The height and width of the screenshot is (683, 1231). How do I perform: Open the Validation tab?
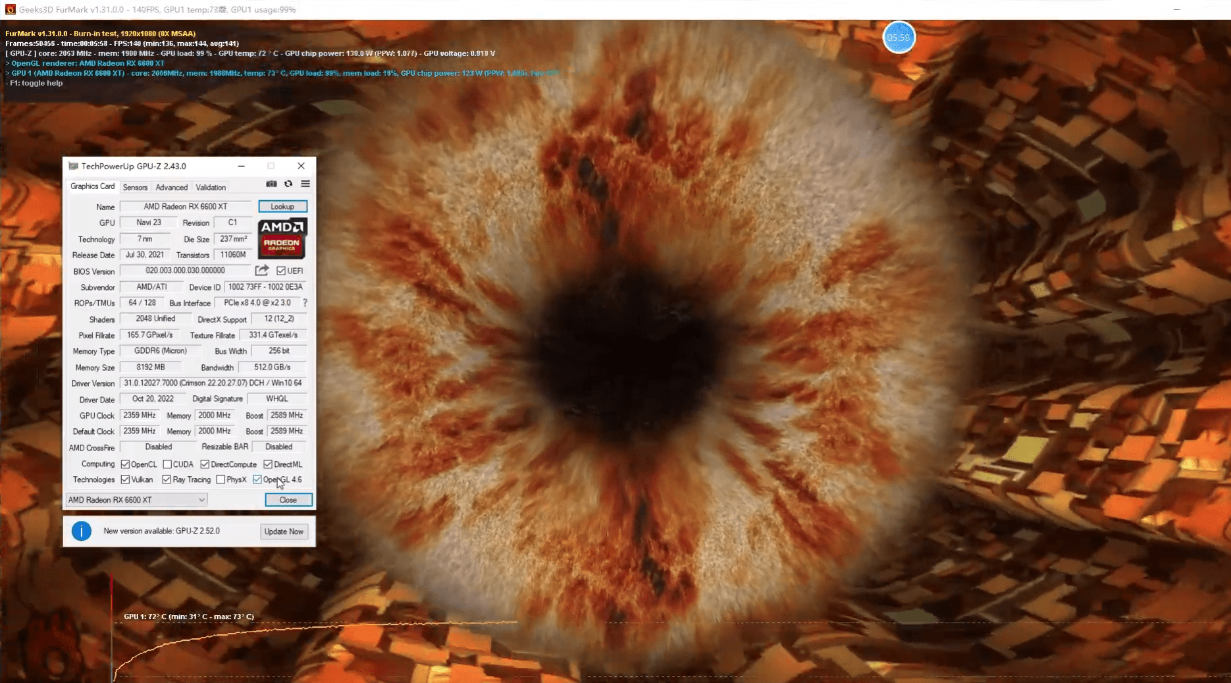pos(211,187)
